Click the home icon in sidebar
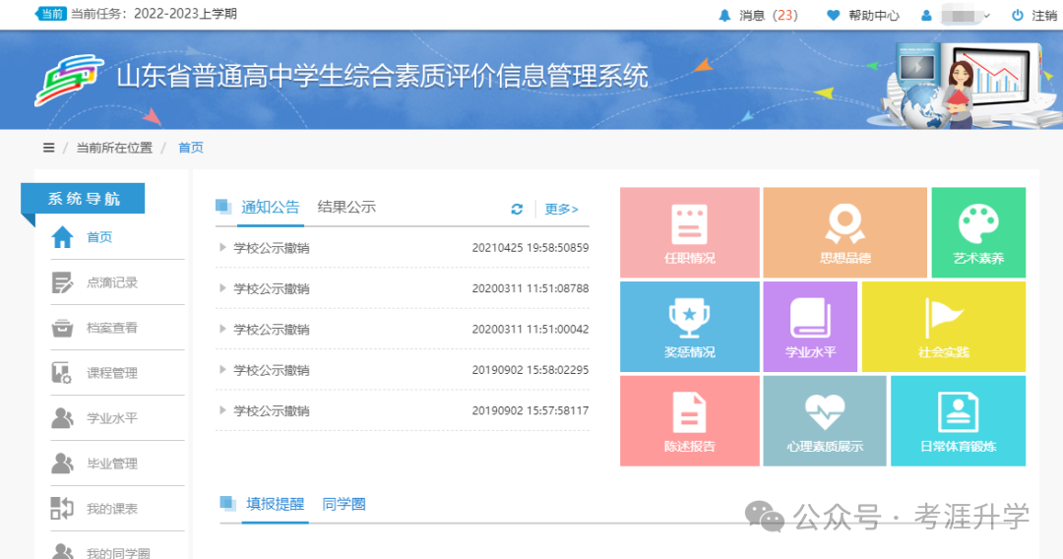The height and width of the screenshot is (559, 1063). click(62, 237)
